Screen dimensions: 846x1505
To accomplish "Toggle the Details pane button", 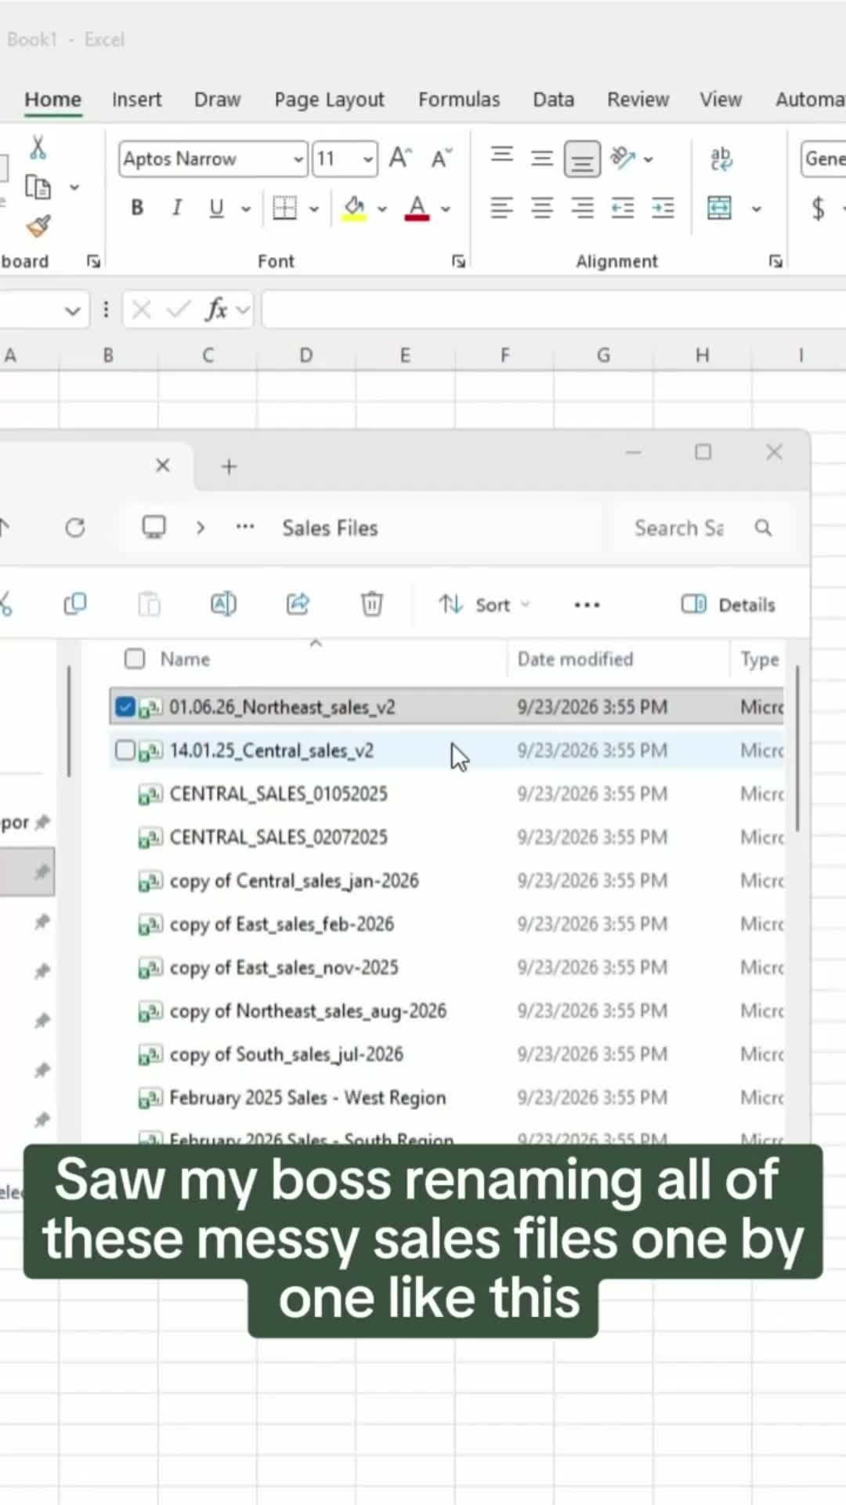I will pyautogui.click(x=728, y=605).
